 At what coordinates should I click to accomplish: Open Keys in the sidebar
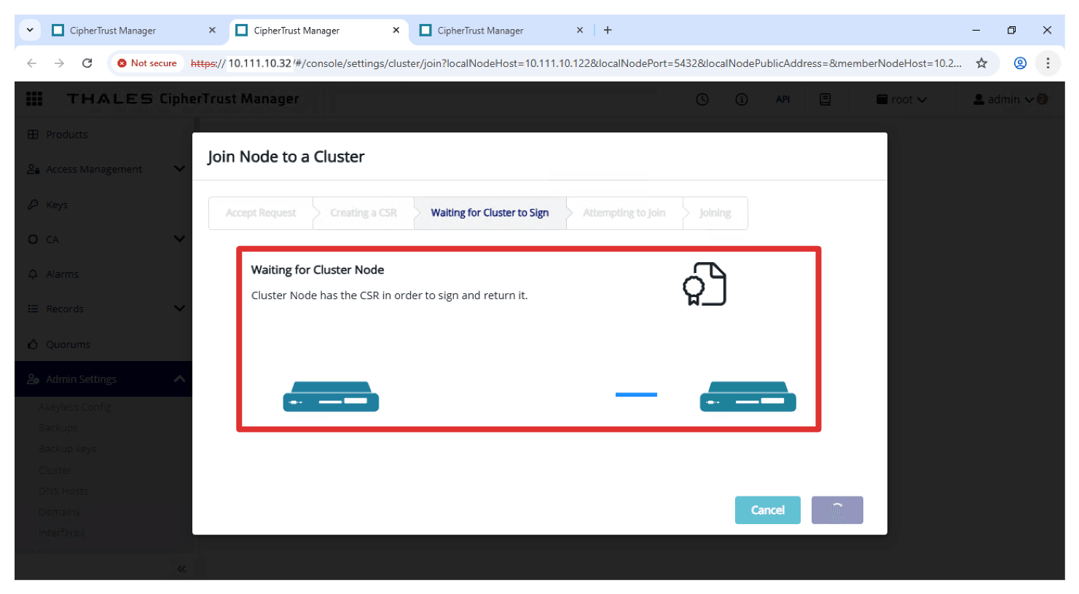(x=57, y=205)
